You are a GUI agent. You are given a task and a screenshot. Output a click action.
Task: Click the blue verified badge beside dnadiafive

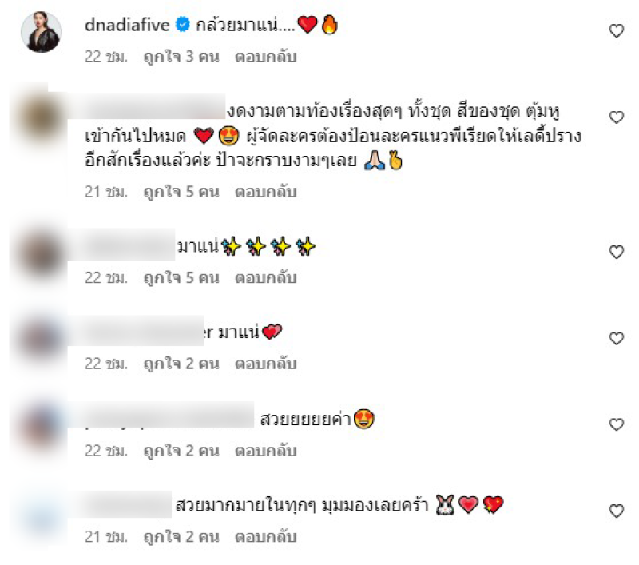pyautogui.click(x=183, y=25)
